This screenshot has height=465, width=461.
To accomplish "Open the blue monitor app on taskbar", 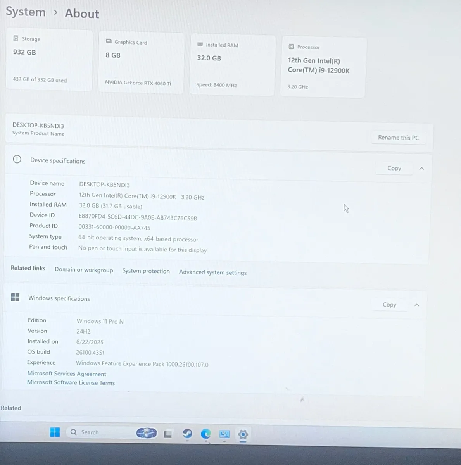I will (x=224, y=434).
